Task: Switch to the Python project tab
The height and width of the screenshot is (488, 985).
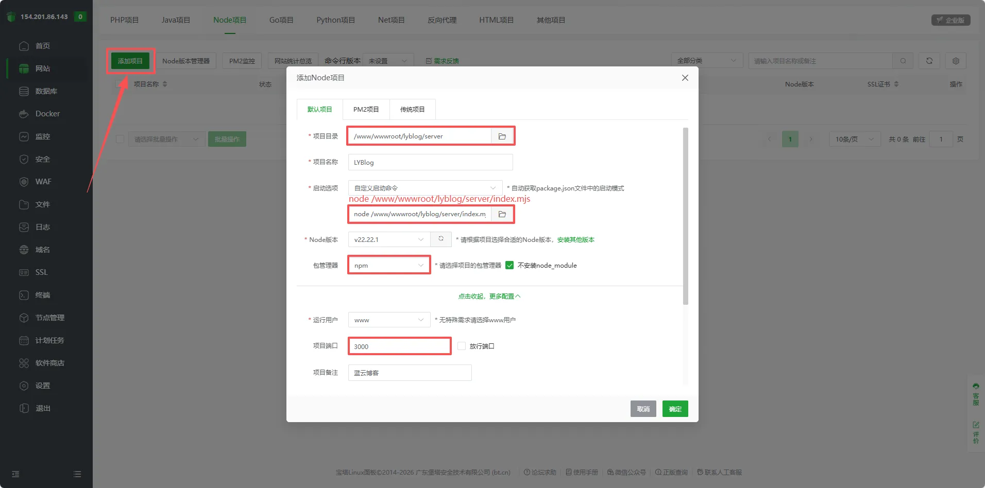Action: (335, 20)
